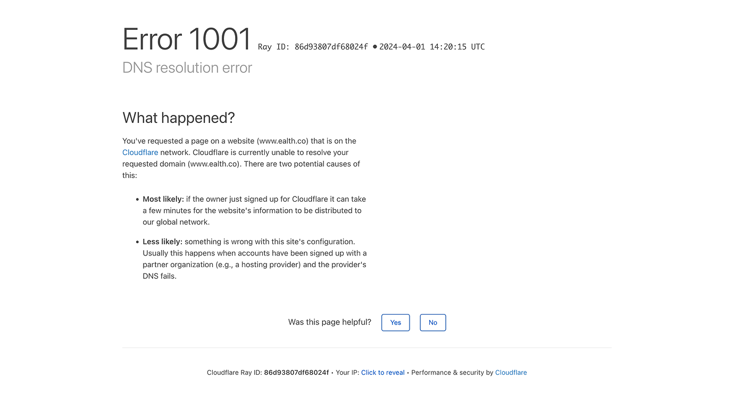Viewport: 734px width, 413px height.
Task: Click the www.ealth.co domain text
Action: point(278,141)
